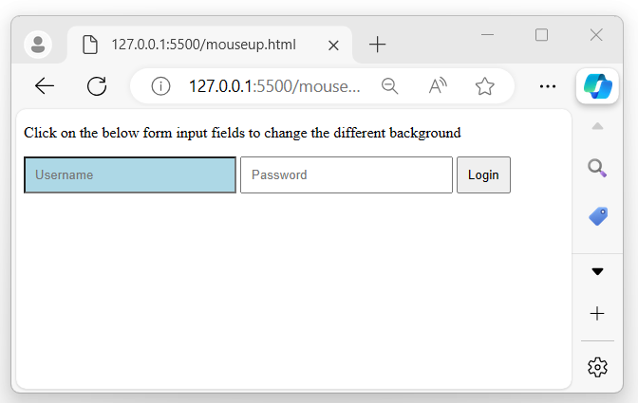Open sidebar settings gear
Screen dimensions: 638x403
coord(597,367)
